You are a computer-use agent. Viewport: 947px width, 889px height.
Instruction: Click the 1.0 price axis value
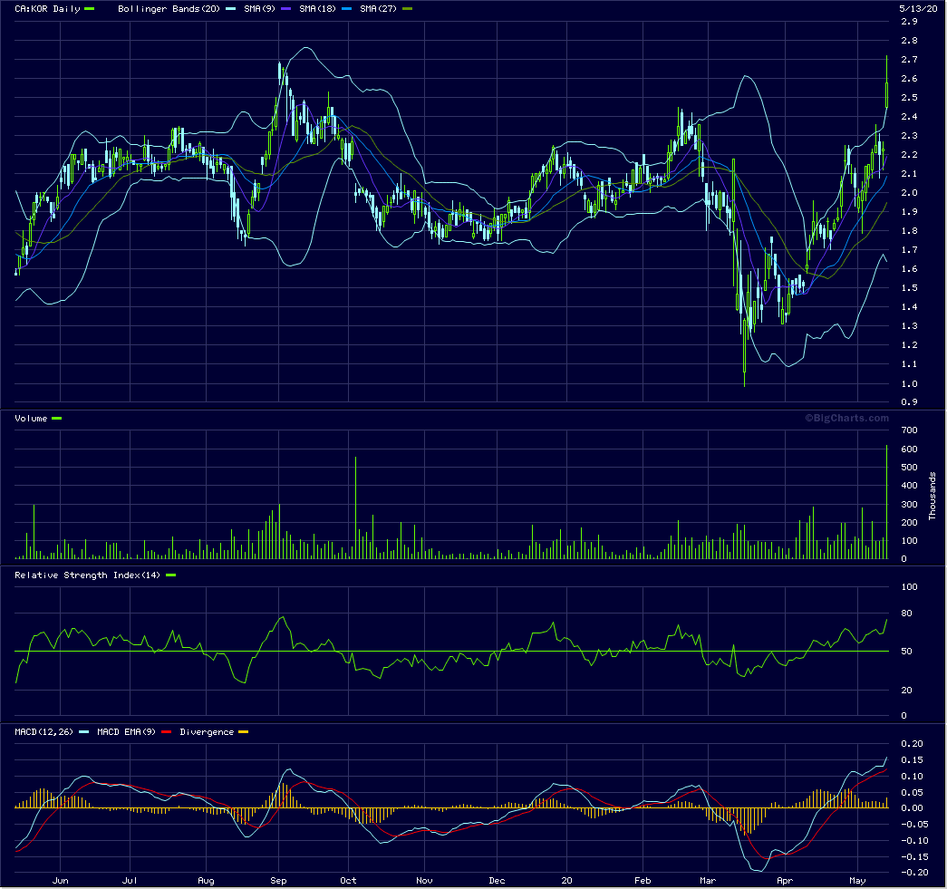[910, 383]
